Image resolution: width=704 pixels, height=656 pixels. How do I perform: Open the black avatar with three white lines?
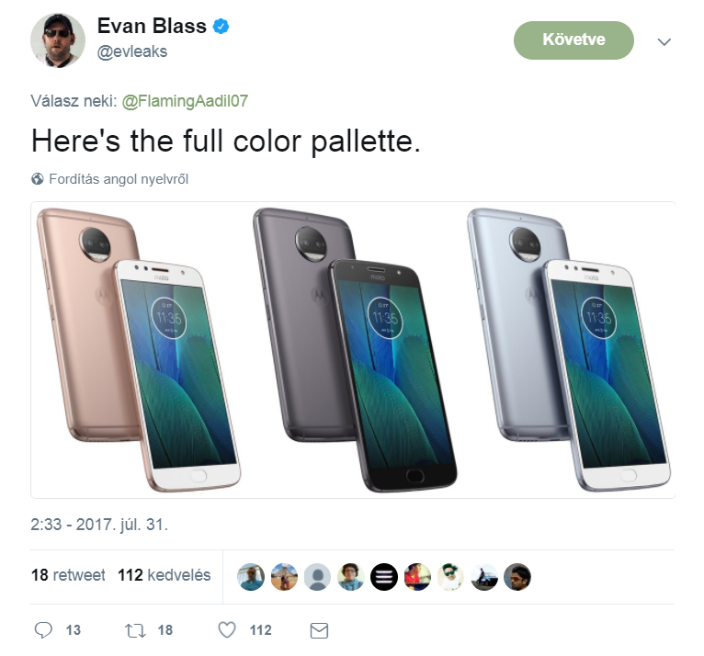point(384,576)
